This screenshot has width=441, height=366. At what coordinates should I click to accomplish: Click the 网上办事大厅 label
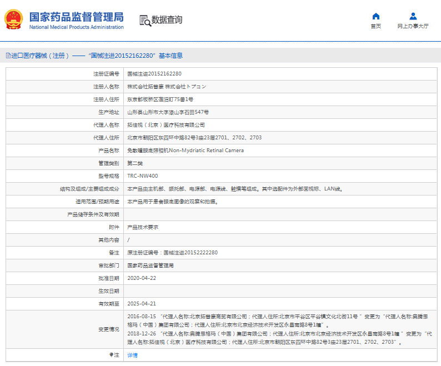[413, 26]
